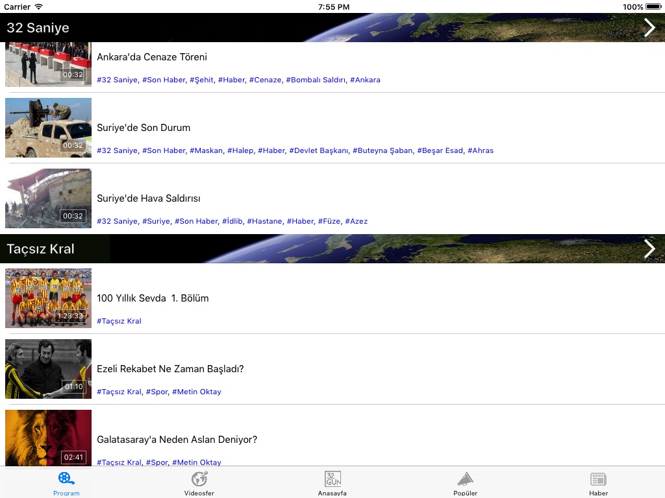665x498 pixels.
Task: Tap #32 Saniye under Suriye'de Son Durum
Action: click(x=118, y=150)
